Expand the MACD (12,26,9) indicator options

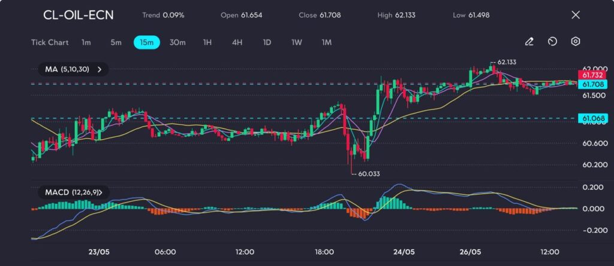100,192
